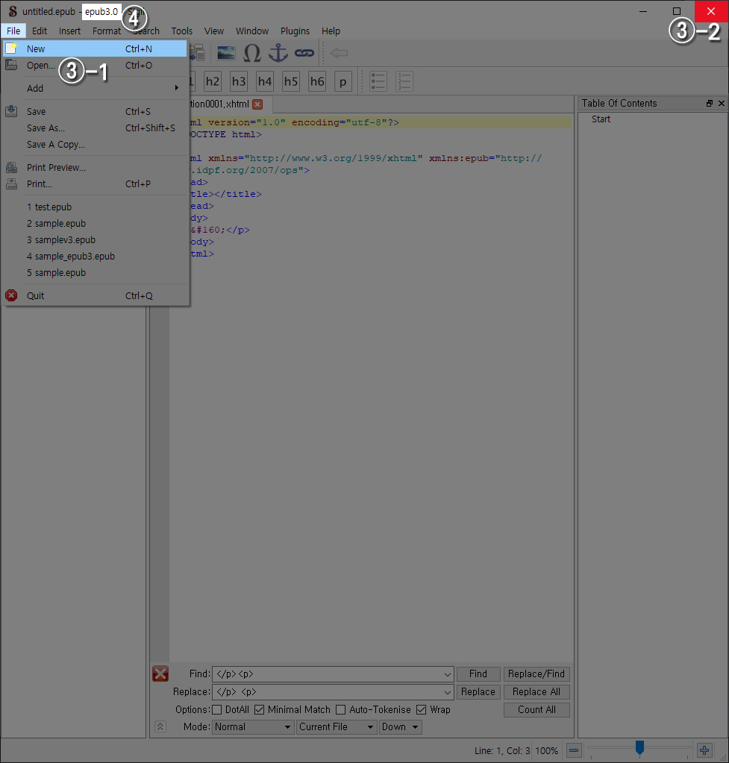Toggle the Wrap checkbox
Screen dimensions: 729x763
click(x=422, y=709)
